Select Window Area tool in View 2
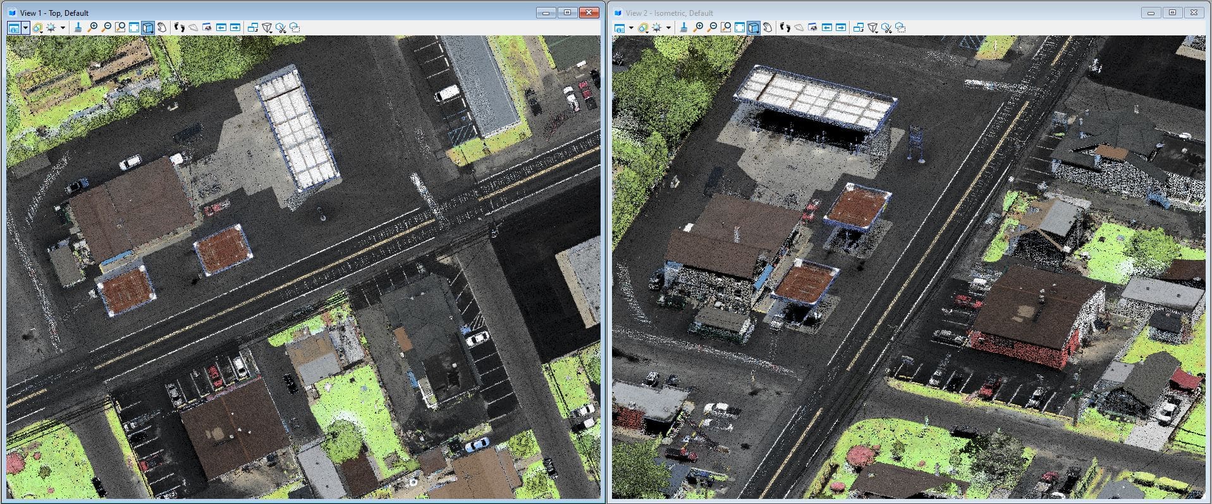 (726, 28)
